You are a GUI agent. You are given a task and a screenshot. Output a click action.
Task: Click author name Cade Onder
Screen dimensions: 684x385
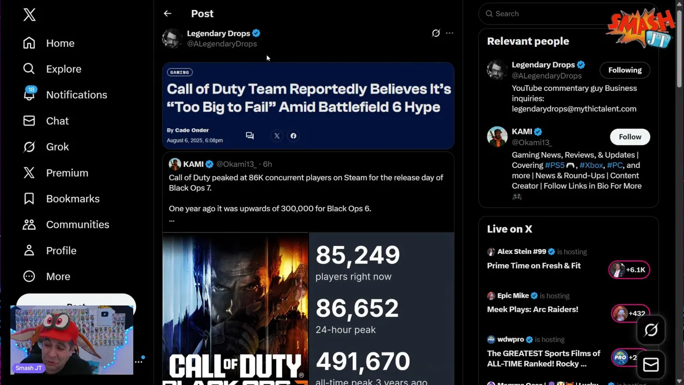click(192, 130)
